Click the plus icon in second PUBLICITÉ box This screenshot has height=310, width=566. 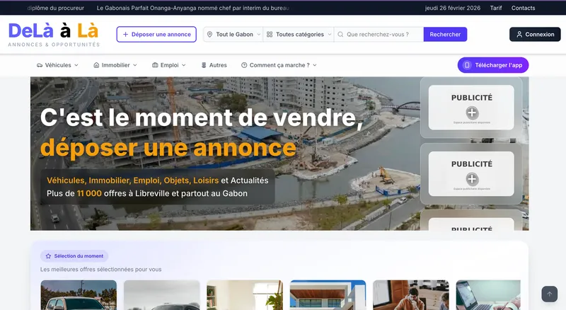pyautogui.click(x=472, y=179)
